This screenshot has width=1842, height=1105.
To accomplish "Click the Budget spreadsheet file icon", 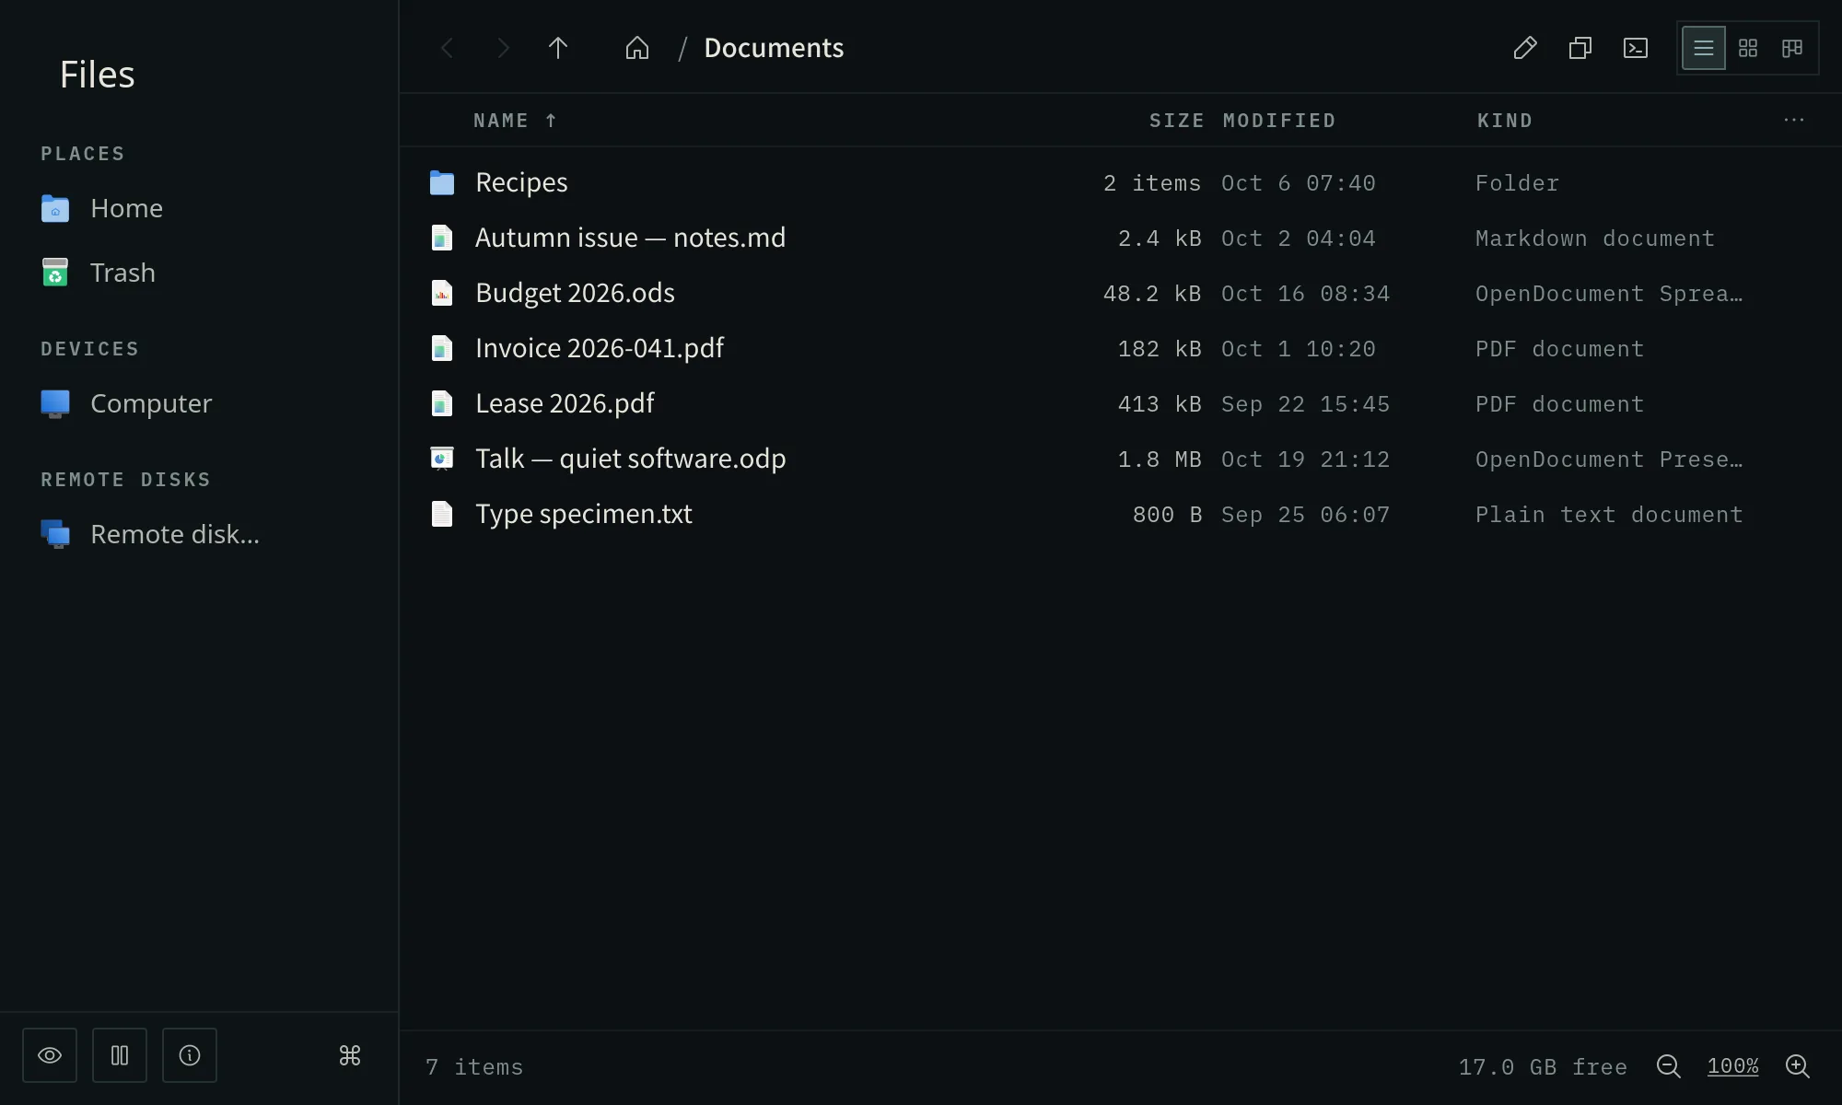I will pyautogui.click(x=442, y=293).
